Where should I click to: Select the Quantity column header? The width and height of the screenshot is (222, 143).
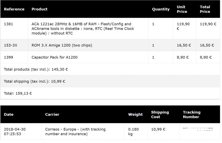(x=161, y=9)
